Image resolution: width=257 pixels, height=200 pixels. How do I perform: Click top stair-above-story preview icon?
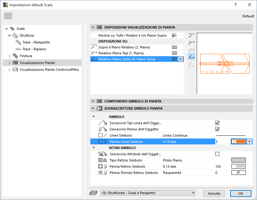pyautogui.click(x=191, y=35)
